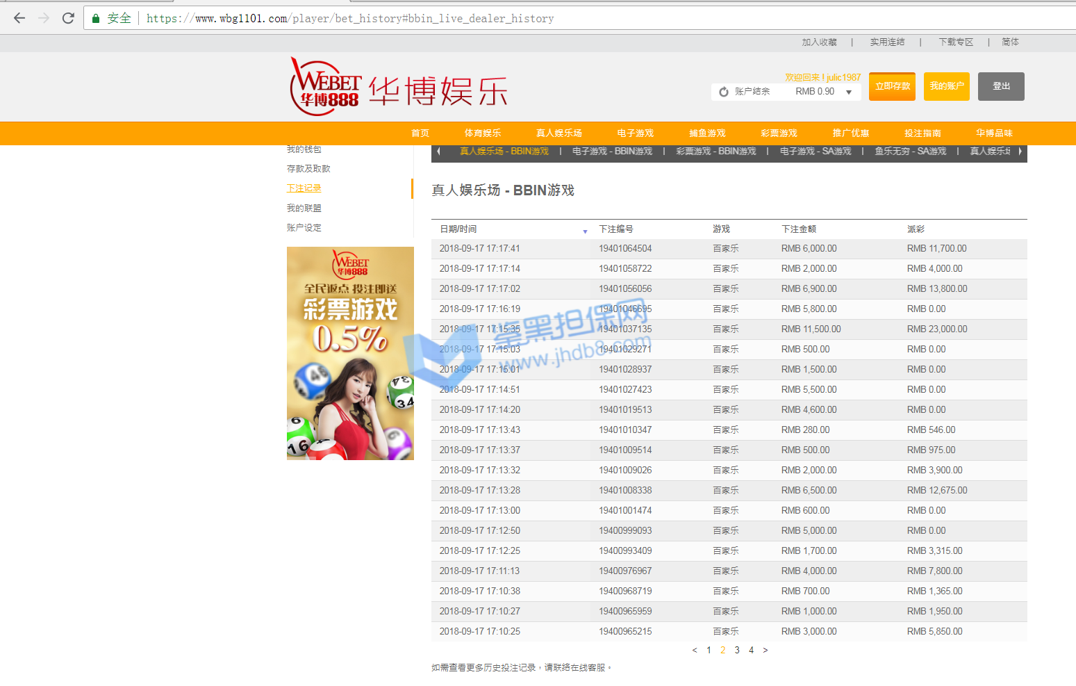1076x686 pixels.
Task: Sort by 日期/时间 column arrow
Action: tap(585, 231)
